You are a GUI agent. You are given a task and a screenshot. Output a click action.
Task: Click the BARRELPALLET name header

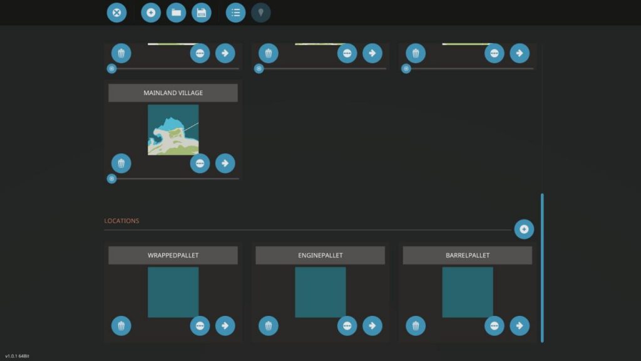(x=467, y=255)
